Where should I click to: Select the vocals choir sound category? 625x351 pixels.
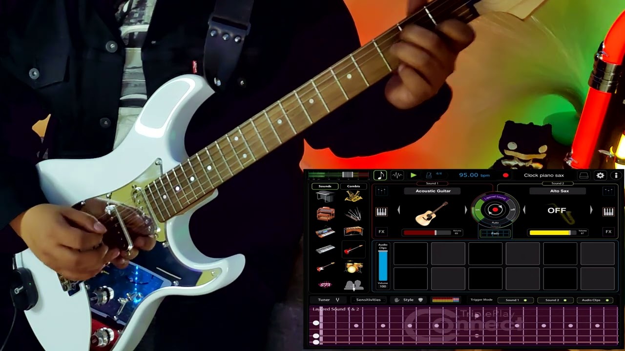(x=354, y=285)
